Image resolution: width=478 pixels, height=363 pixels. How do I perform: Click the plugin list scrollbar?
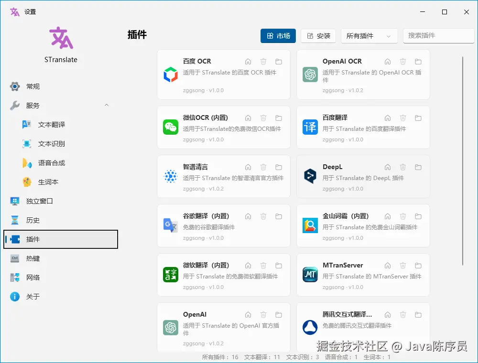[x=462, y=161]
